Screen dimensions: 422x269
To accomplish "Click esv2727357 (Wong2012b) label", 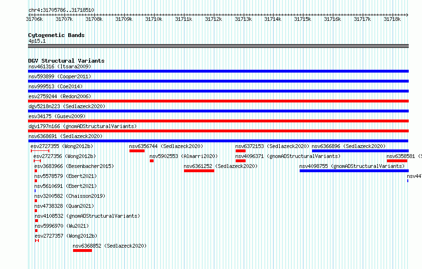I will click(x=66, y=236).
